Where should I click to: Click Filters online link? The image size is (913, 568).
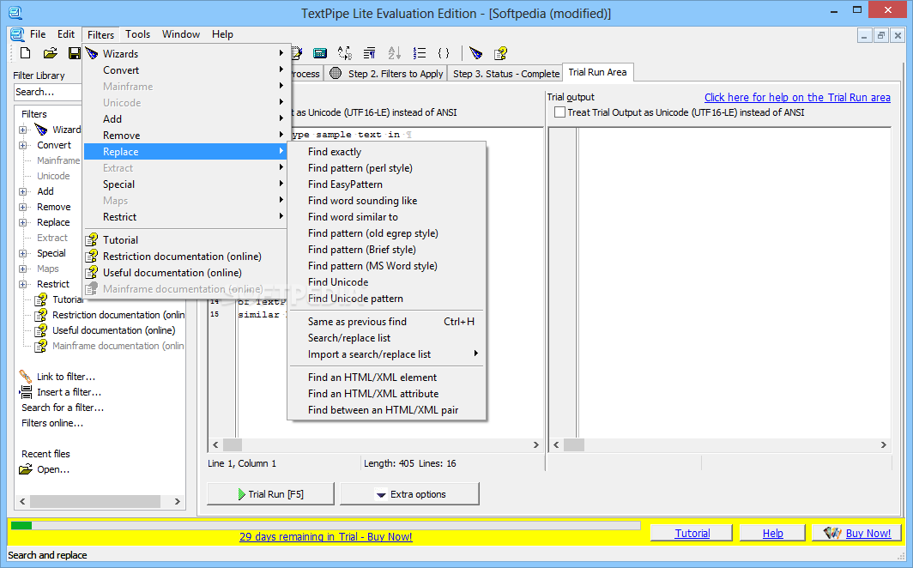52,423
